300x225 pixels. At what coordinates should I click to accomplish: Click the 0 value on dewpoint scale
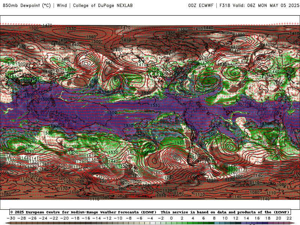click(x=171, y=218)
